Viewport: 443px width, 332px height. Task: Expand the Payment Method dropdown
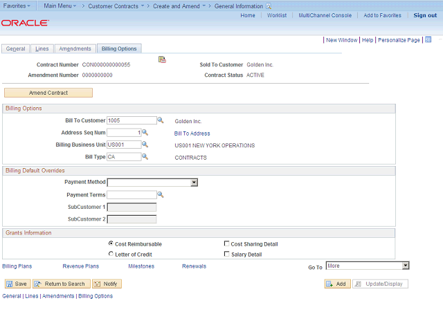coord(195,183)
